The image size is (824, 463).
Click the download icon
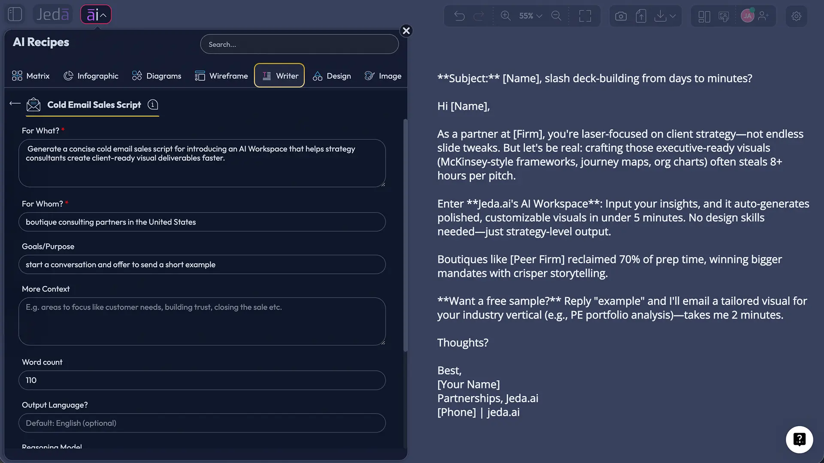pos(660,16)
